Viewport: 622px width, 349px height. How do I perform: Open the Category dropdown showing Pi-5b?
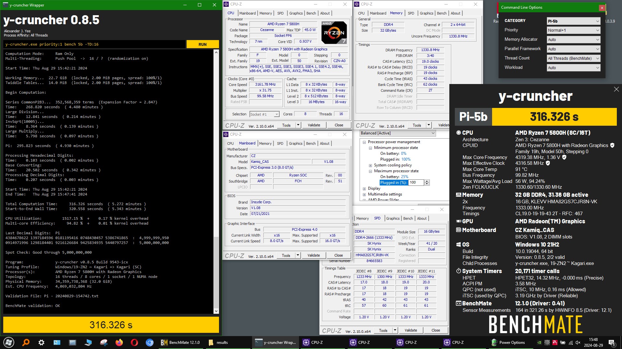click(x=573, y=21)
